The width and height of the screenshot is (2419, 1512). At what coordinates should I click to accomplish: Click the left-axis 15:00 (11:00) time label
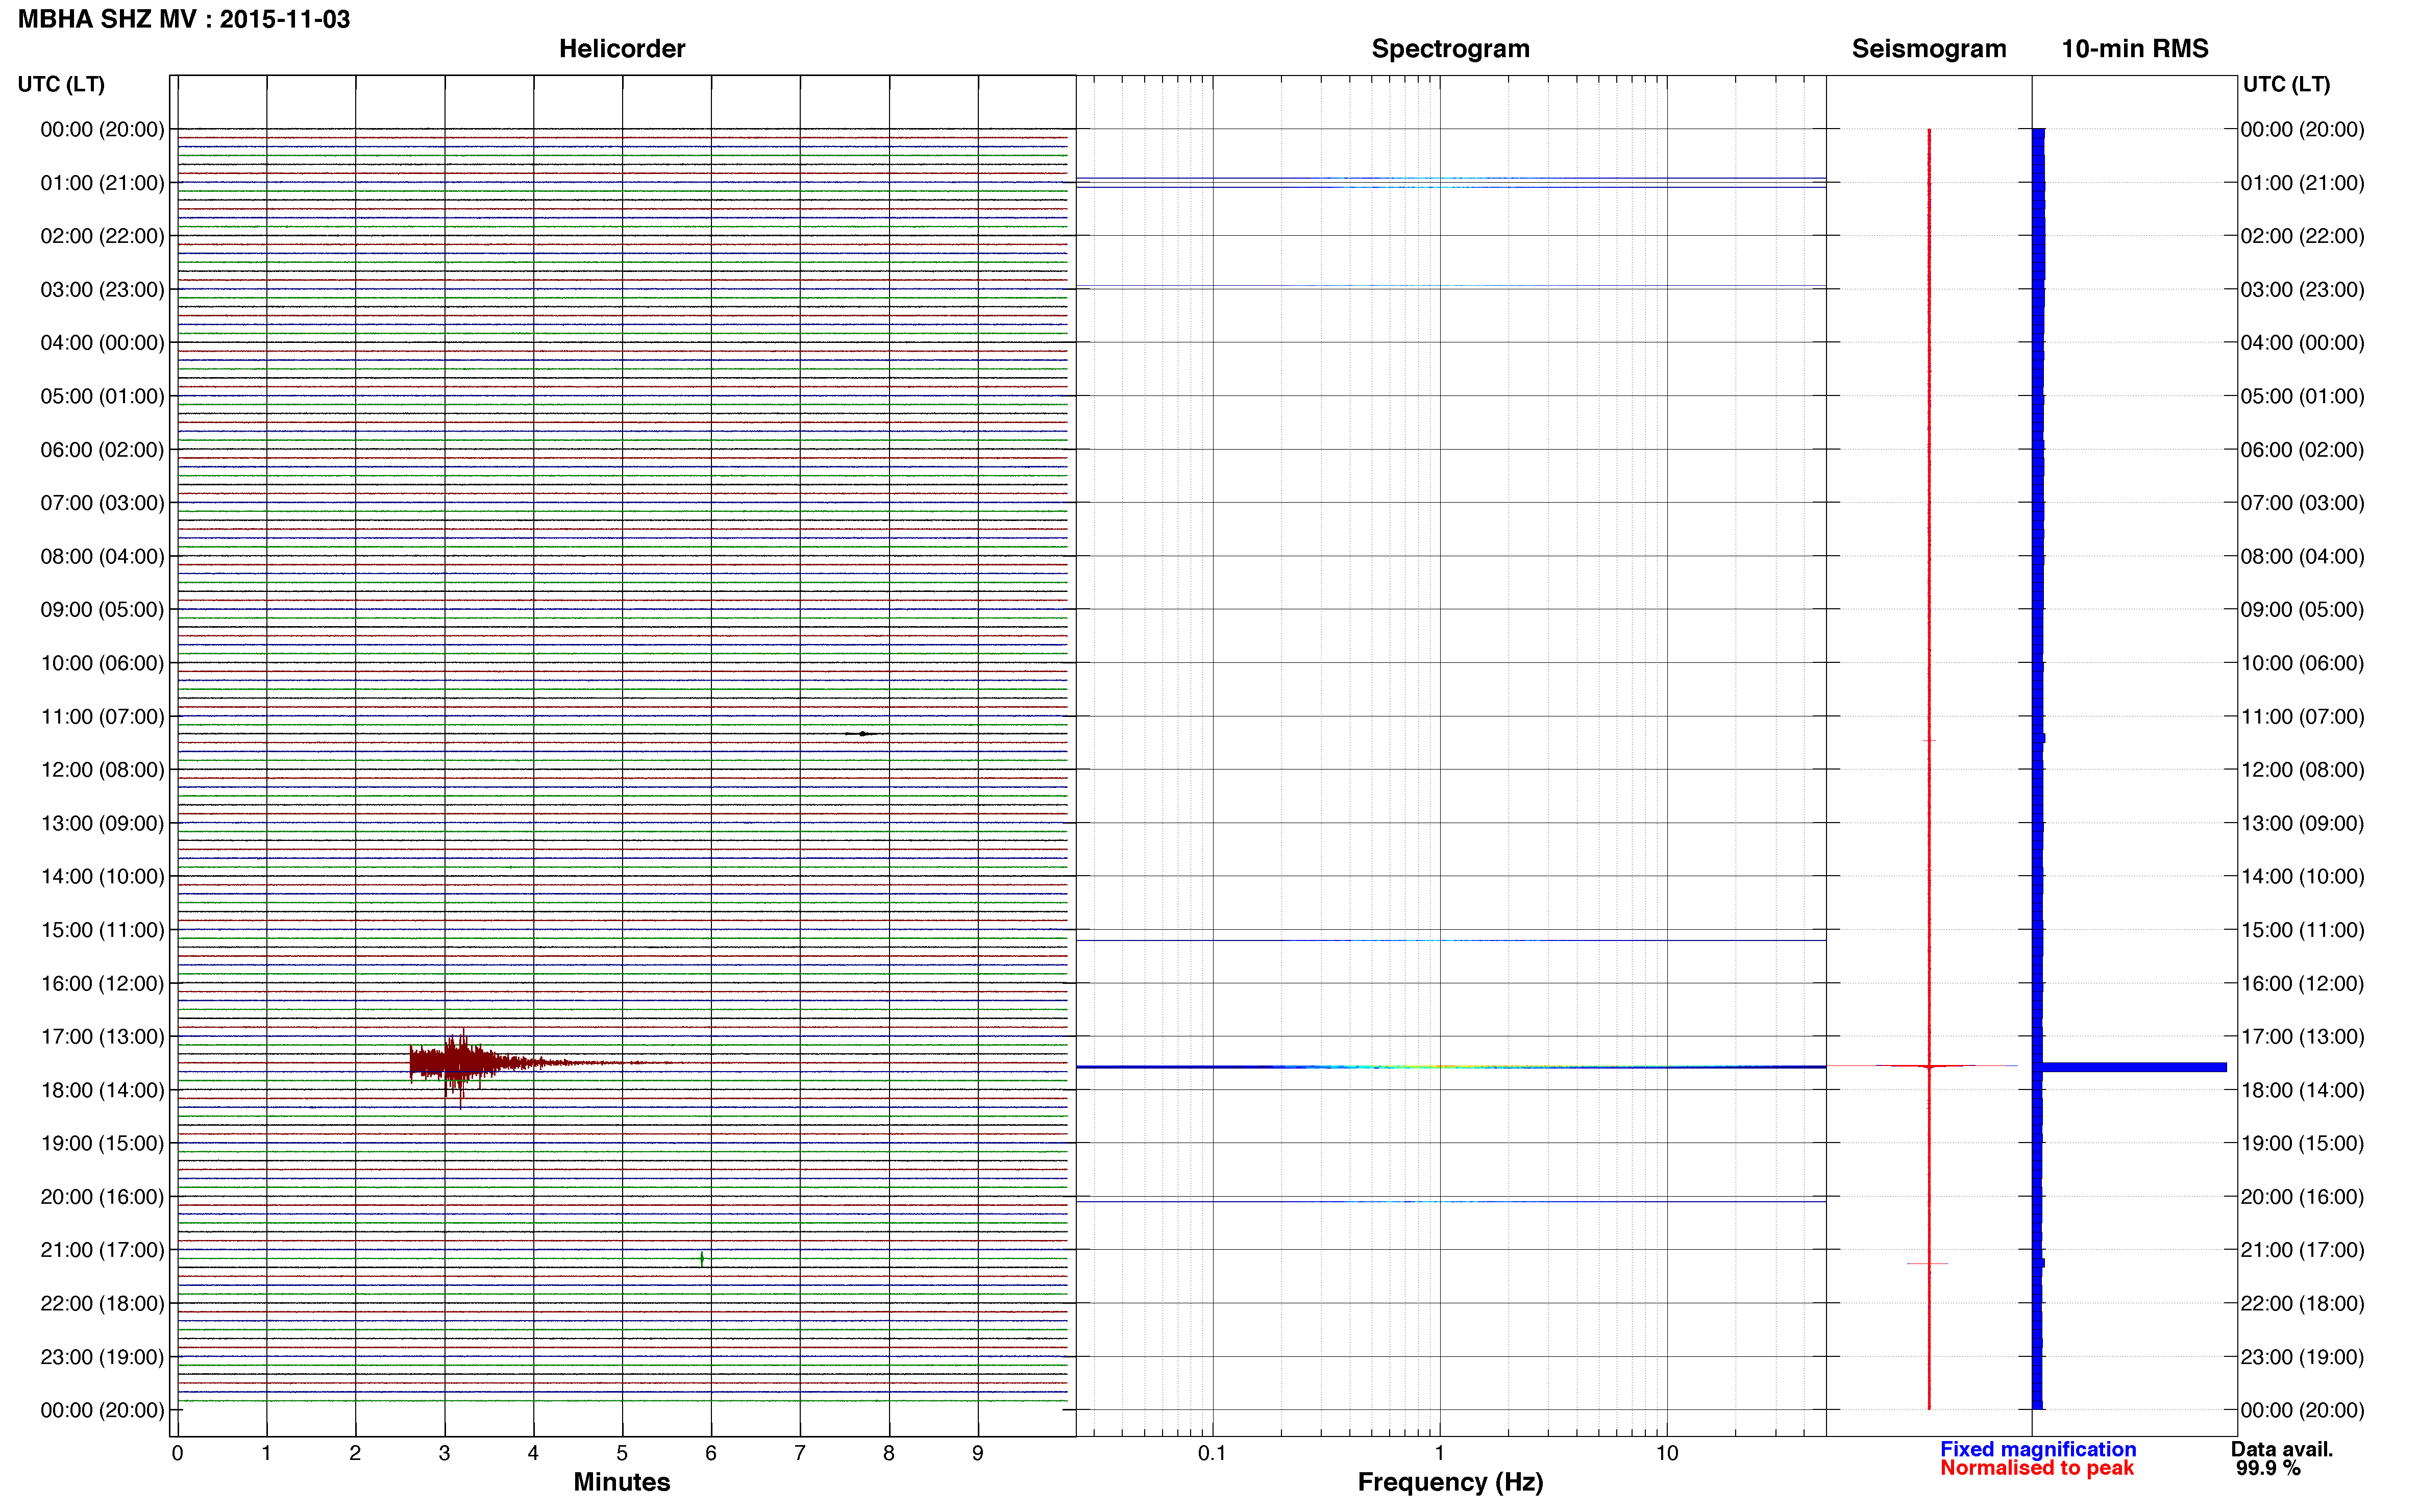[102, 930]
